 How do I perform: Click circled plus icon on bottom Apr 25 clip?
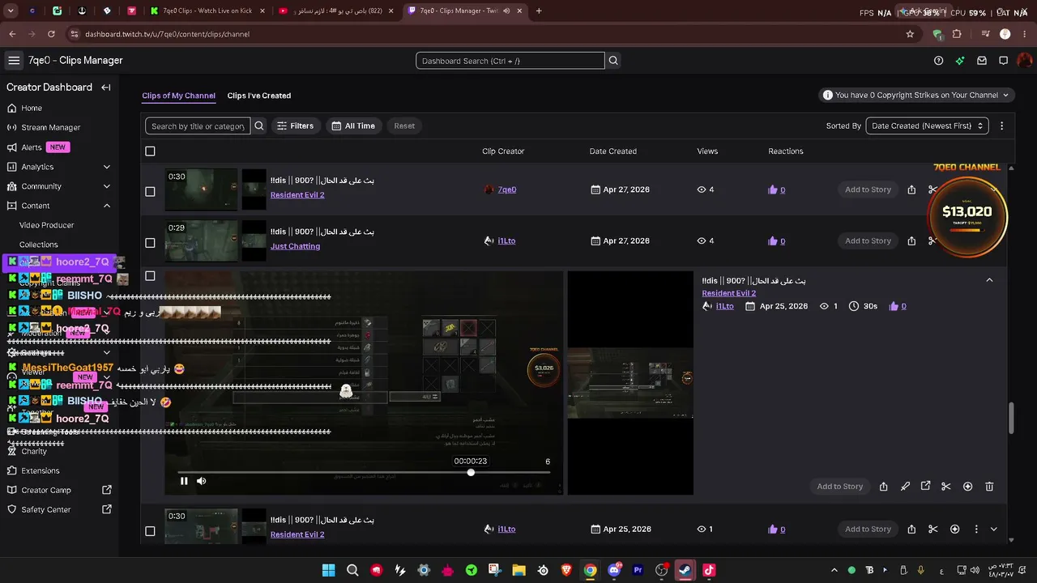tap(954, 530)
